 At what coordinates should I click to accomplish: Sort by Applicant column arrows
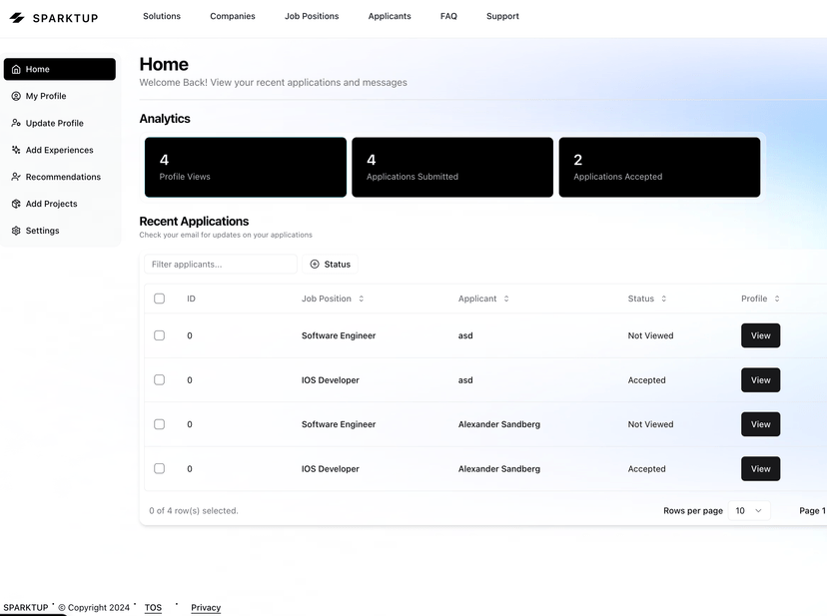pyautogui.click(x=506, y=299)
